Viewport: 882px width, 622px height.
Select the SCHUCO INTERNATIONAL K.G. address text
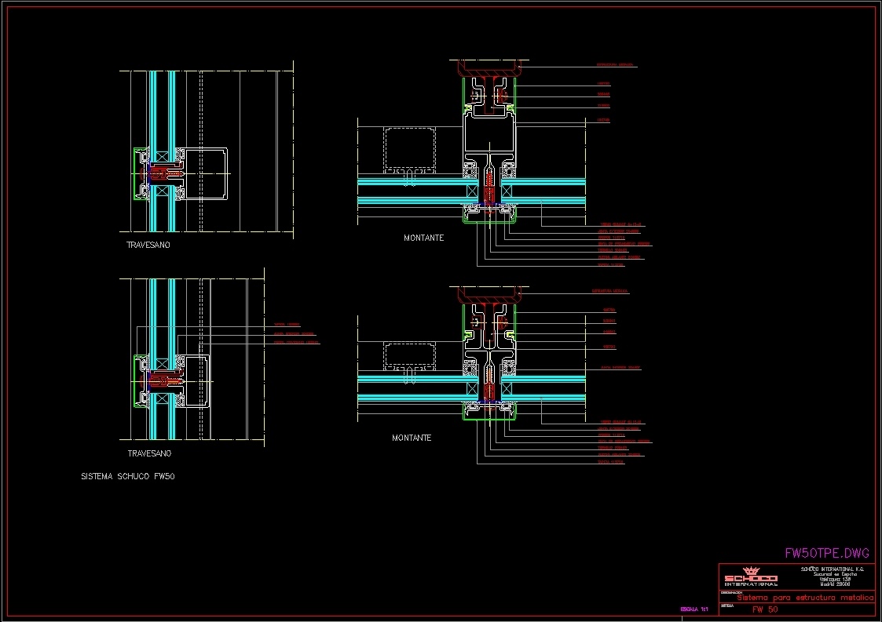pos(833,569)
